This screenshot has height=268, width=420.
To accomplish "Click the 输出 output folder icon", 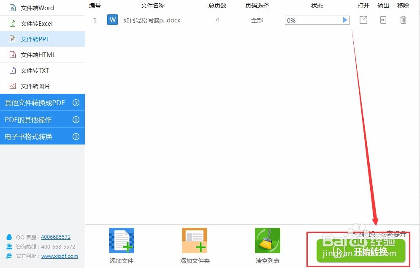I will (383, 20).
